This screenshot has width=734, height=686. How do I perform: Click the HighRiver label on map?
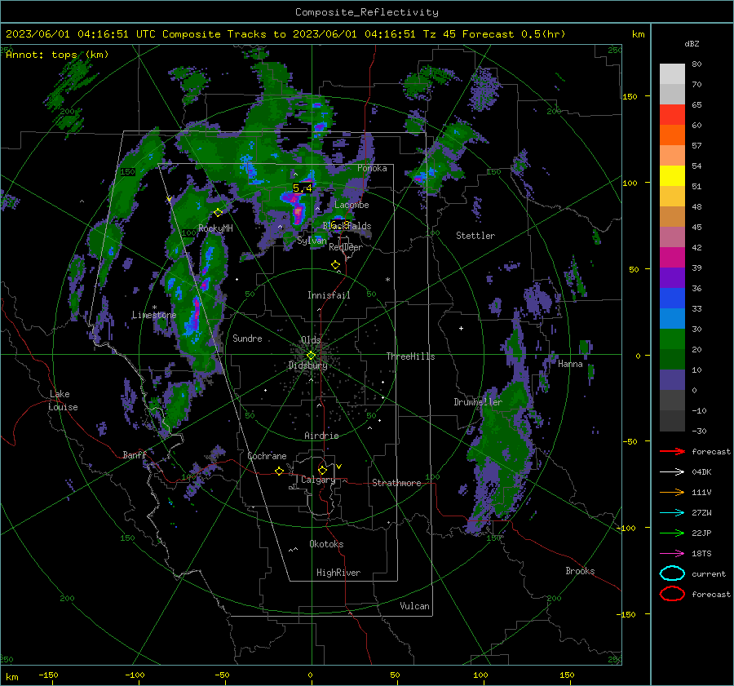click(x=338, y=573)
